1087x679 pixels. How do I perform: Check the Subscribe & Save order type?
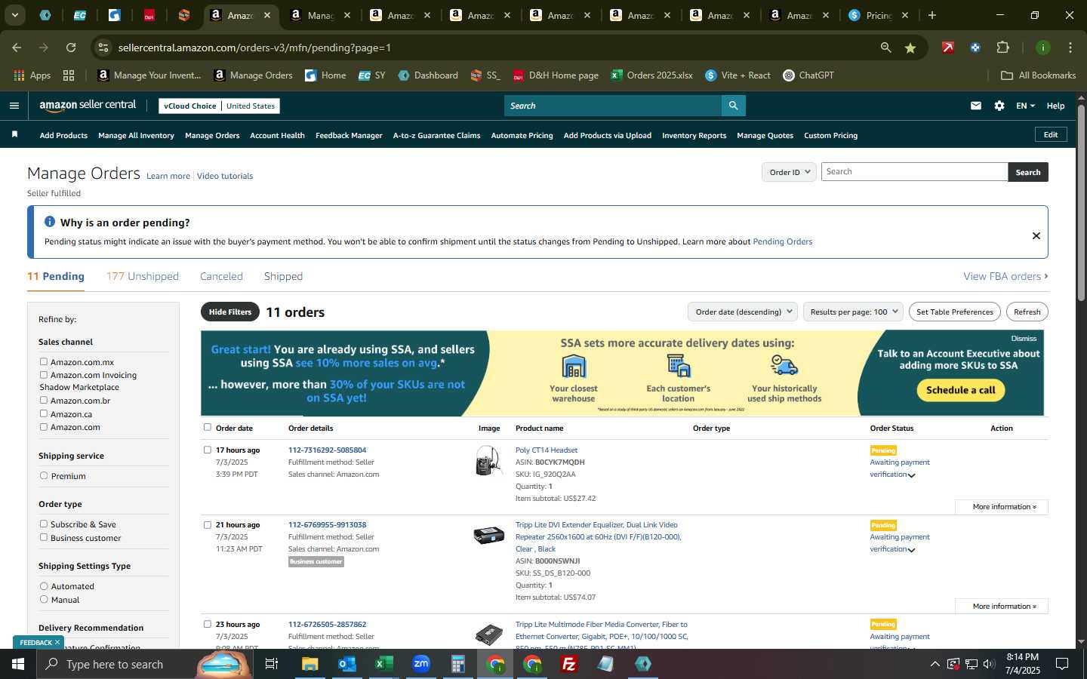click(x=44, y=524)
